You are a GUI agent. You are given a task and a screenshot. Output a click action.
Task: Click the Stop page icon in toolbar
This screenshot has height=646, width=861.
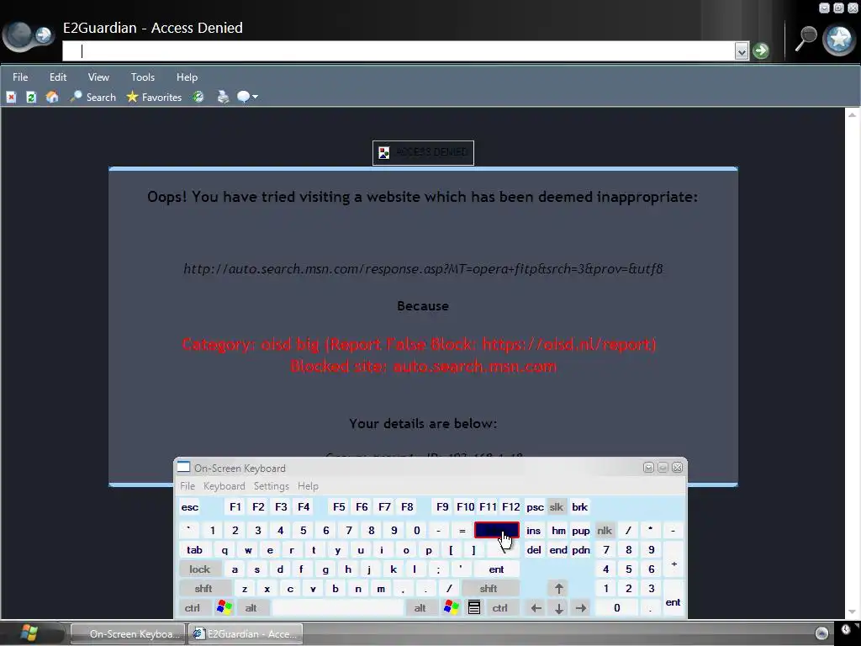pyautogui.click(x=11, y=98)
